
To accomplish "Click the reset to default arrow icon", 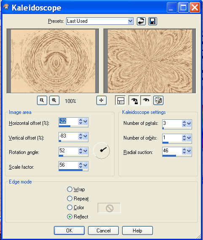I will pos(141,21).
